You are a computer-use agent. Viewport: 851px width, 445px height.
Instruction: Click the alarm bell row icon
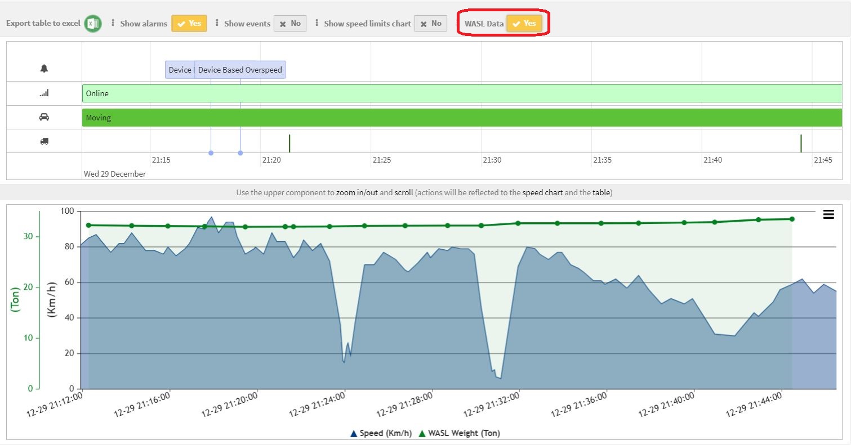[44, 69]
